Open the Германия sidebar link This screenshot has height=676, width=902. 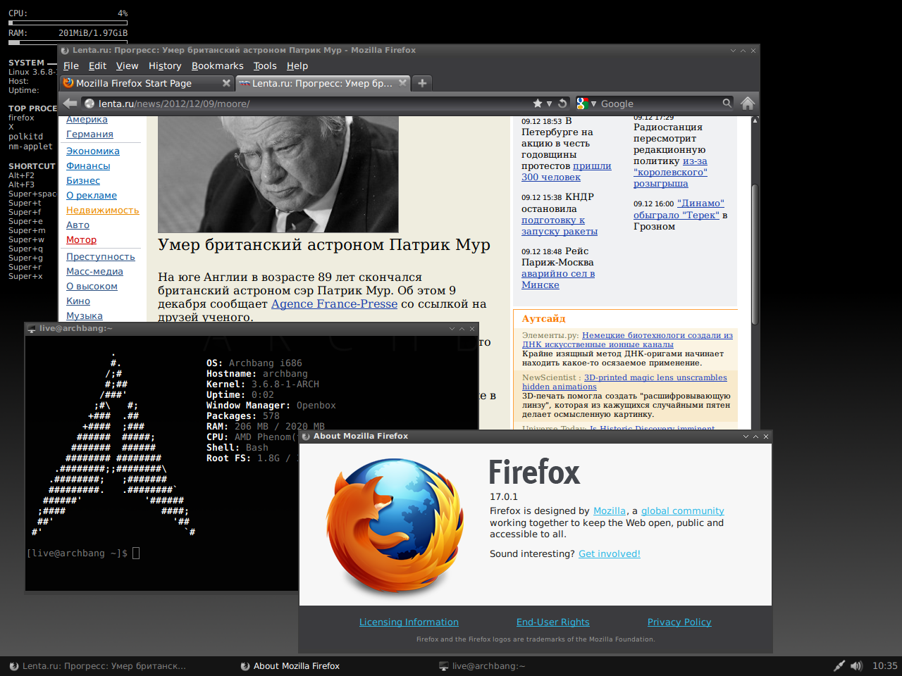[89, 134]
